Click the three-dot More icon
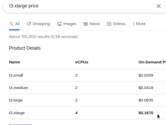The image size is (166, 125). point(133,24)
